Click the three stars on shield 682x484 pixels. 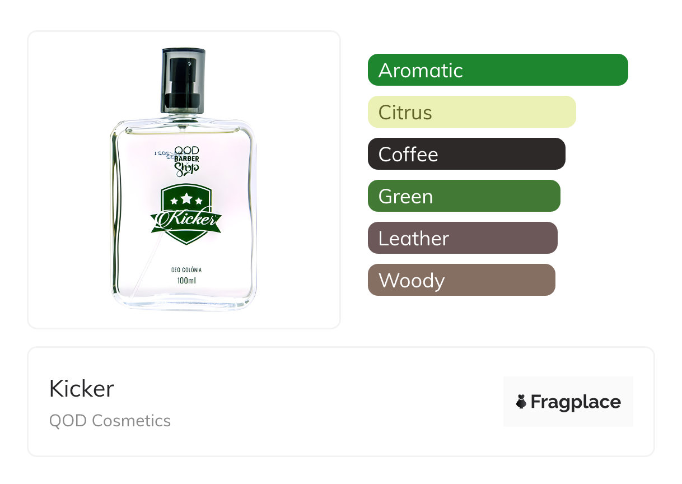(x=186, y=199)
